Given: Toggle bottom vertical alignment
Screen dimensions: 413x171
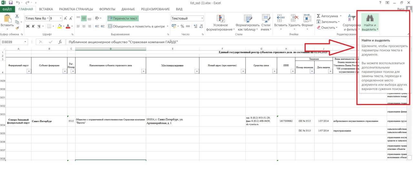Looking at the screenshot, I should point(89,18).
